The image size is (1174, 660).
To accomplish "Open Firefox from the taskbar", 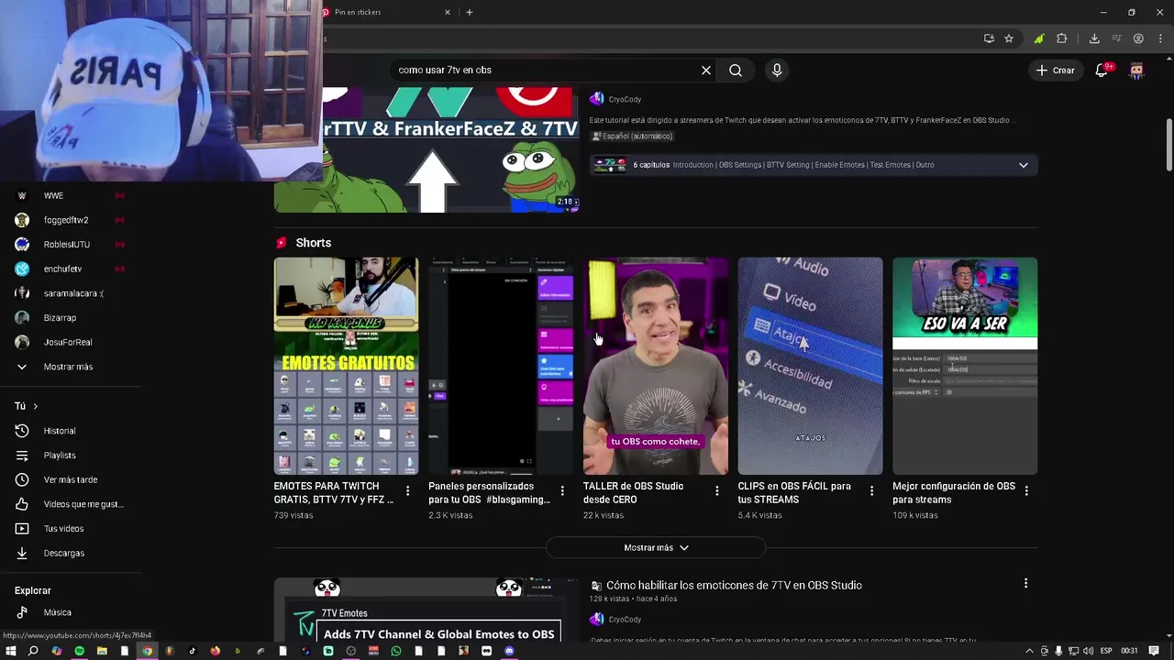I will tap(215, 651).
